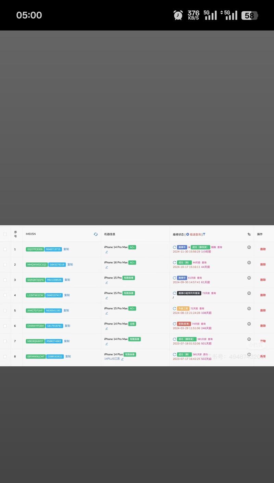Click the 极速查询 link in status header
274x483 pixels.
(196, 234)
